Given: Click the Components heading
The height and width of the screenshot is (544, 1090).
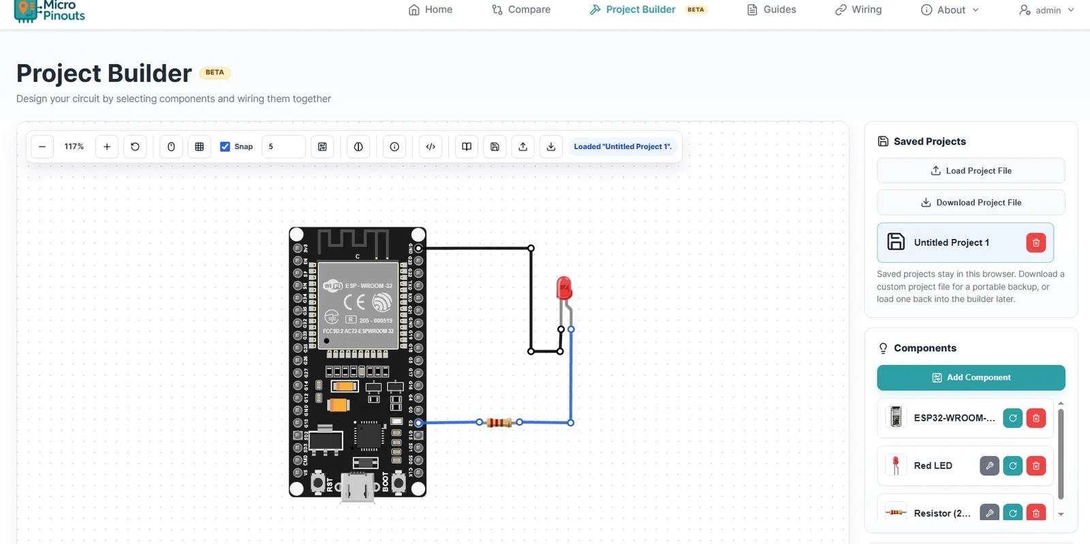Looking at the screenshot, I should coord(925,348).
